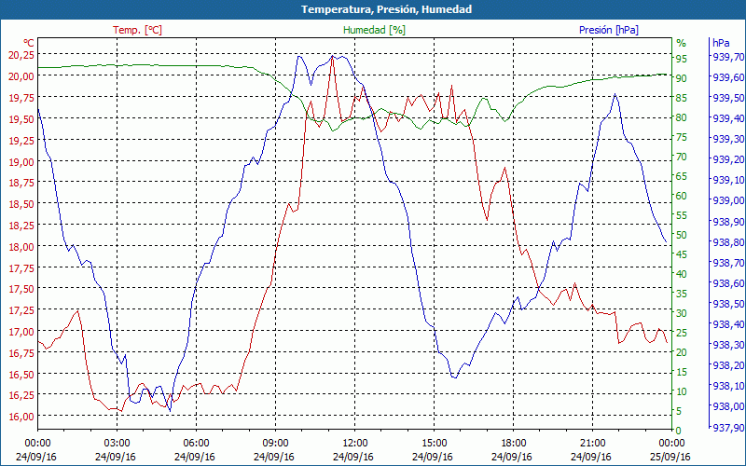Click the '19,75' temperature axis value
Viewport: 746px width, 466px height.
pyautogui.click(x=21, y=98)
